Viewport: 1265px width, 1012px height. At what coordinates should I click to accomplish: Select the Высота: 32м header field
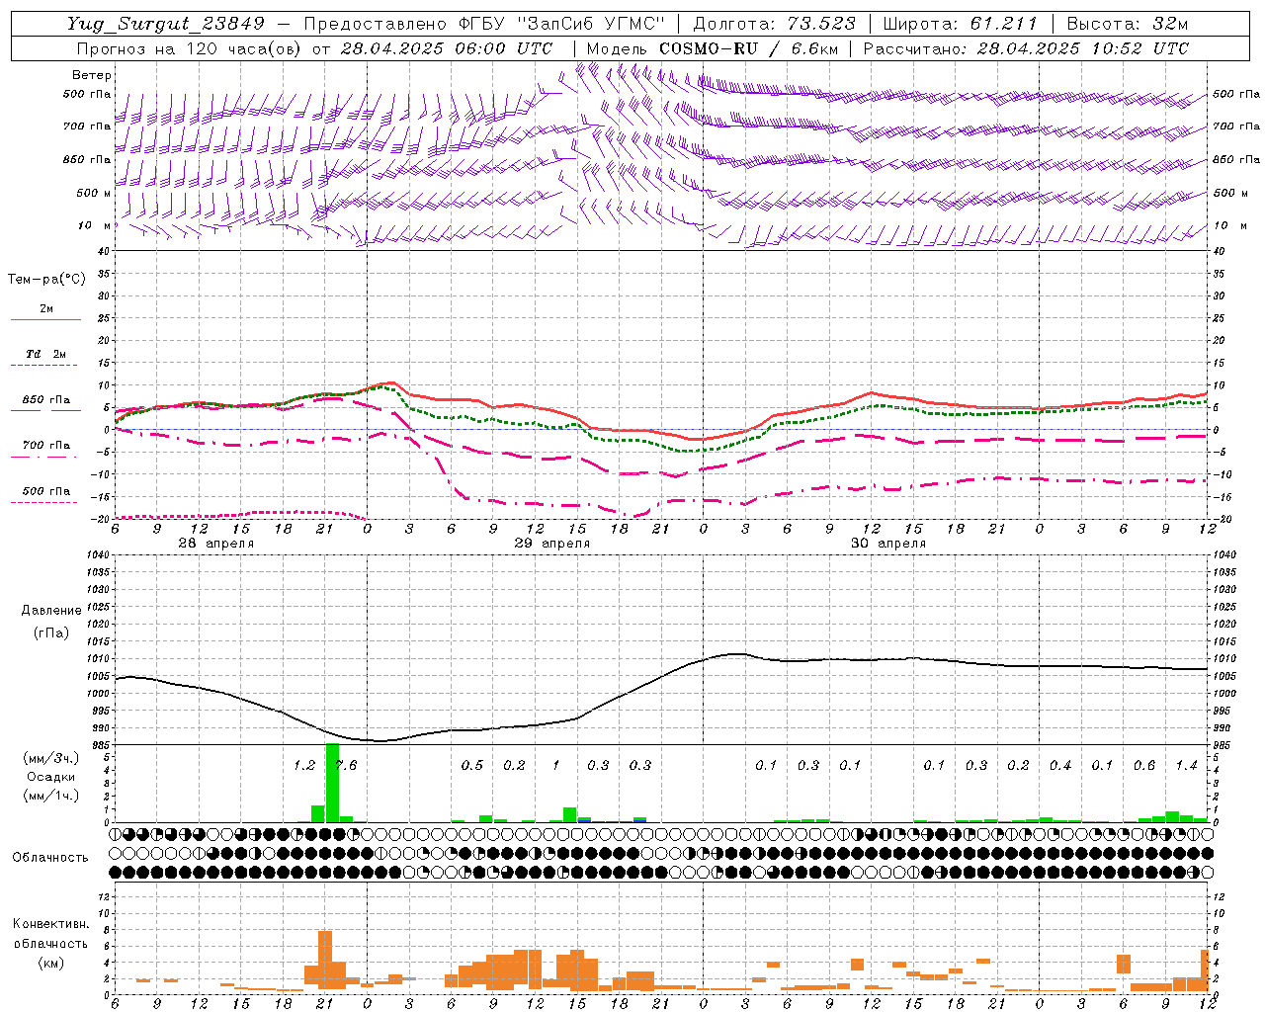1128,24
